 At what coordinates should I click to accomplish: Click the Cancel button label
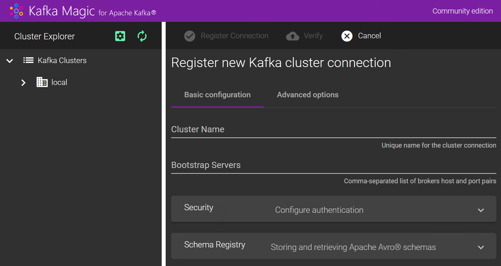click(x=369, y=36)
